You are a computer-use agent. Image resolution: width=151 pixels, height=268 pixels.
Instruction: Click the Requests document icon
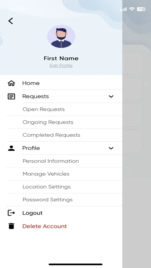pos(11,96)
